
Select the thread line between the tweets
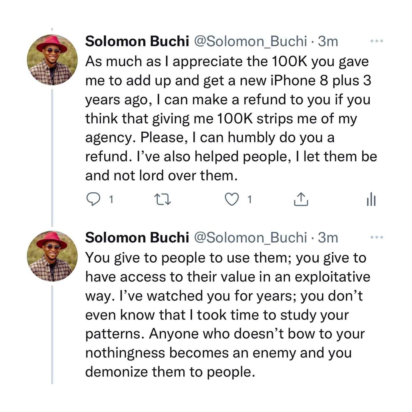pos(52,158)
